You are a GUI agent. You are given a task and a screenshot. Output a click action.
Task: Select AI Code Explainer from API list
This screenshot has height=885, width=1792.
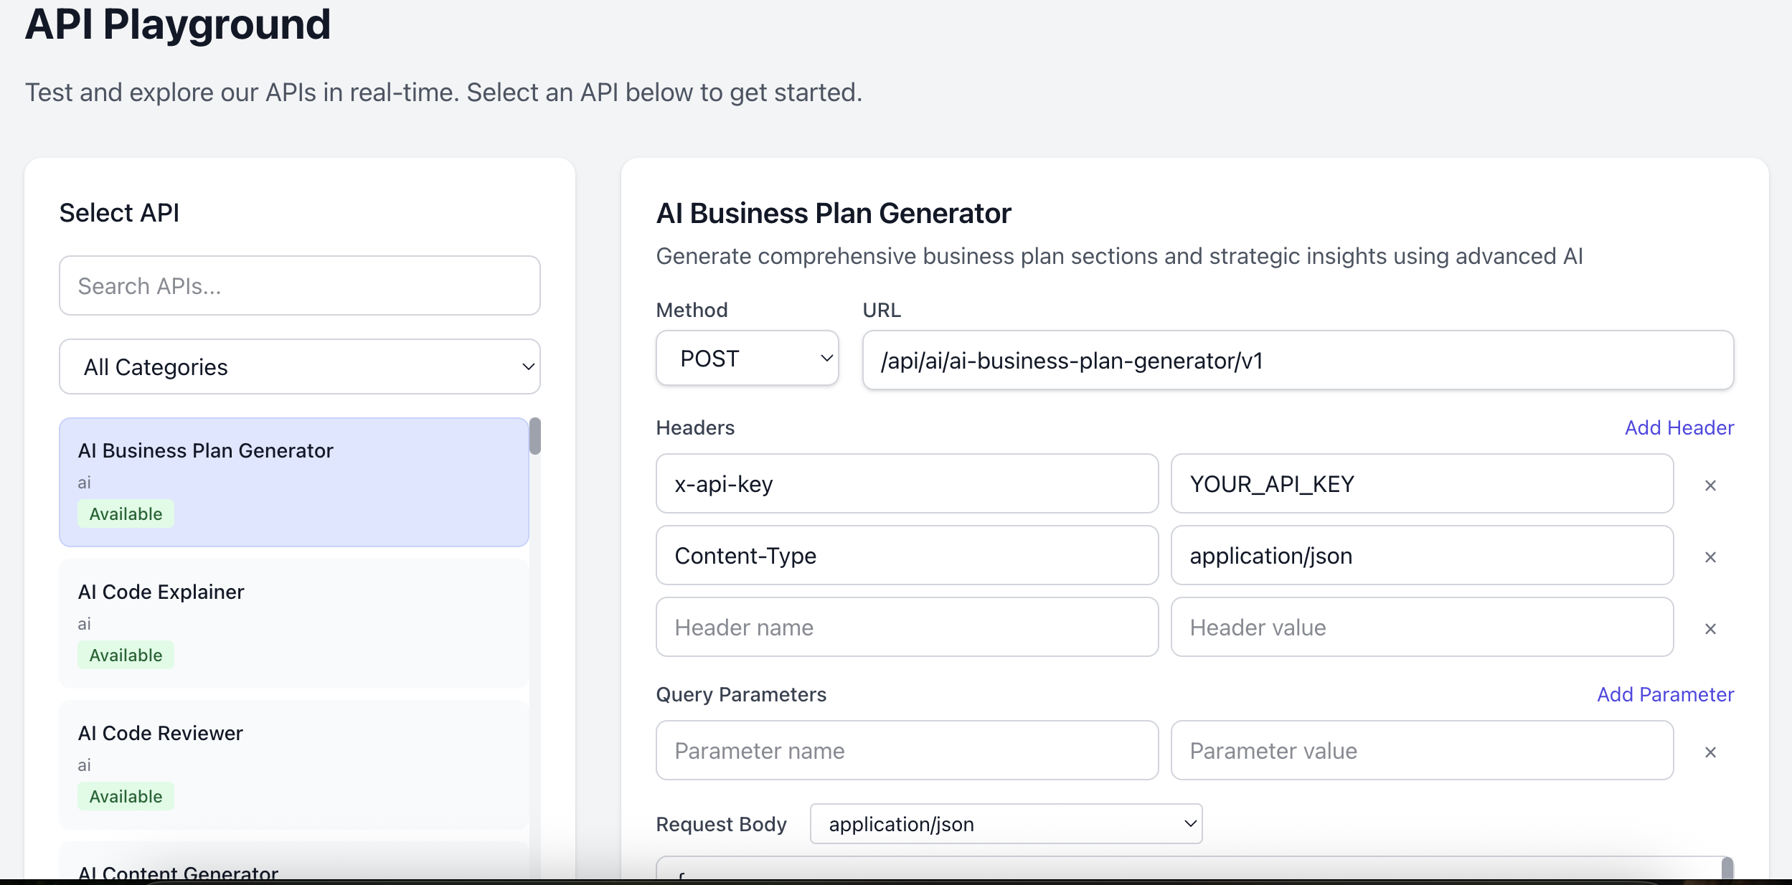[x=293, y=623]
